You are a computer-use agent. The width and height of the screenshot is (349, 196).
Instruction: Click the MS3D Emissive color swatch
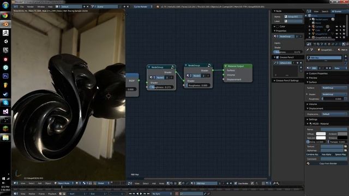click(x=342, y=138)
